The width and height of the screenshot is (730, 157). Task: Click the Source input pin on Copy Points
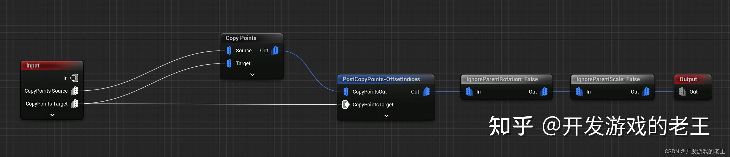click(229, 51)
